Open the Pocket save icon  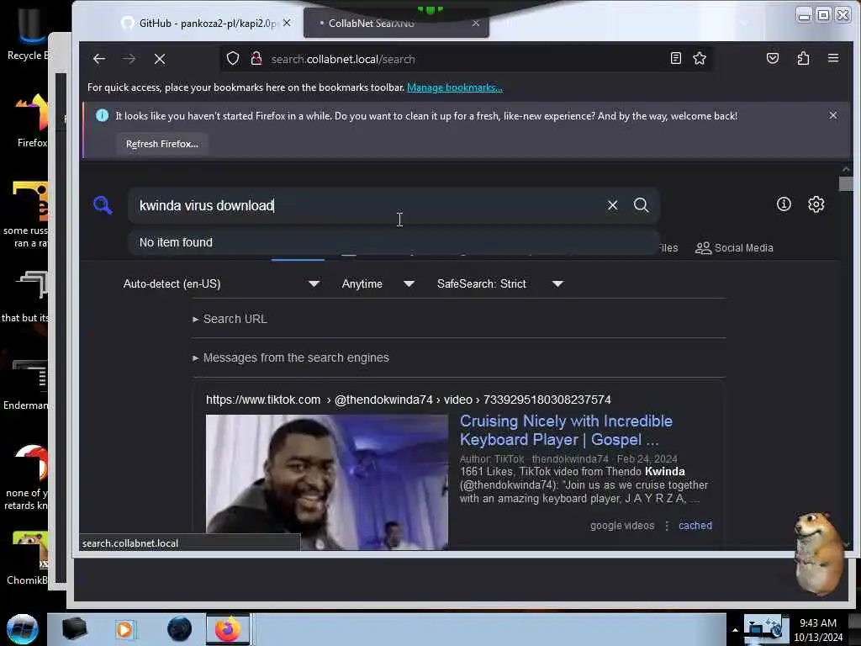pyautogui.click(x=773, y=58)
